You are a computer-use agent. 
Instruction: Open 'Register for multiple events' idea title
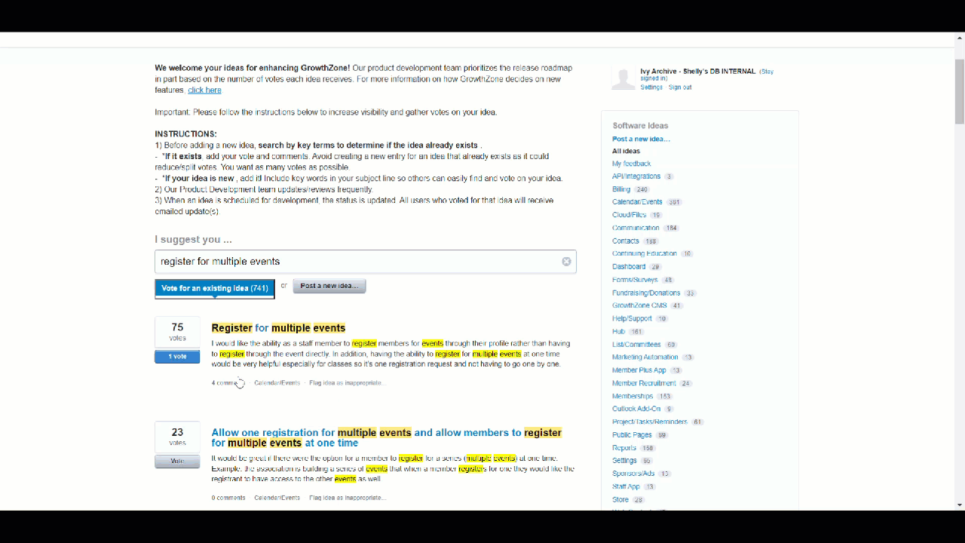(278, 328)
